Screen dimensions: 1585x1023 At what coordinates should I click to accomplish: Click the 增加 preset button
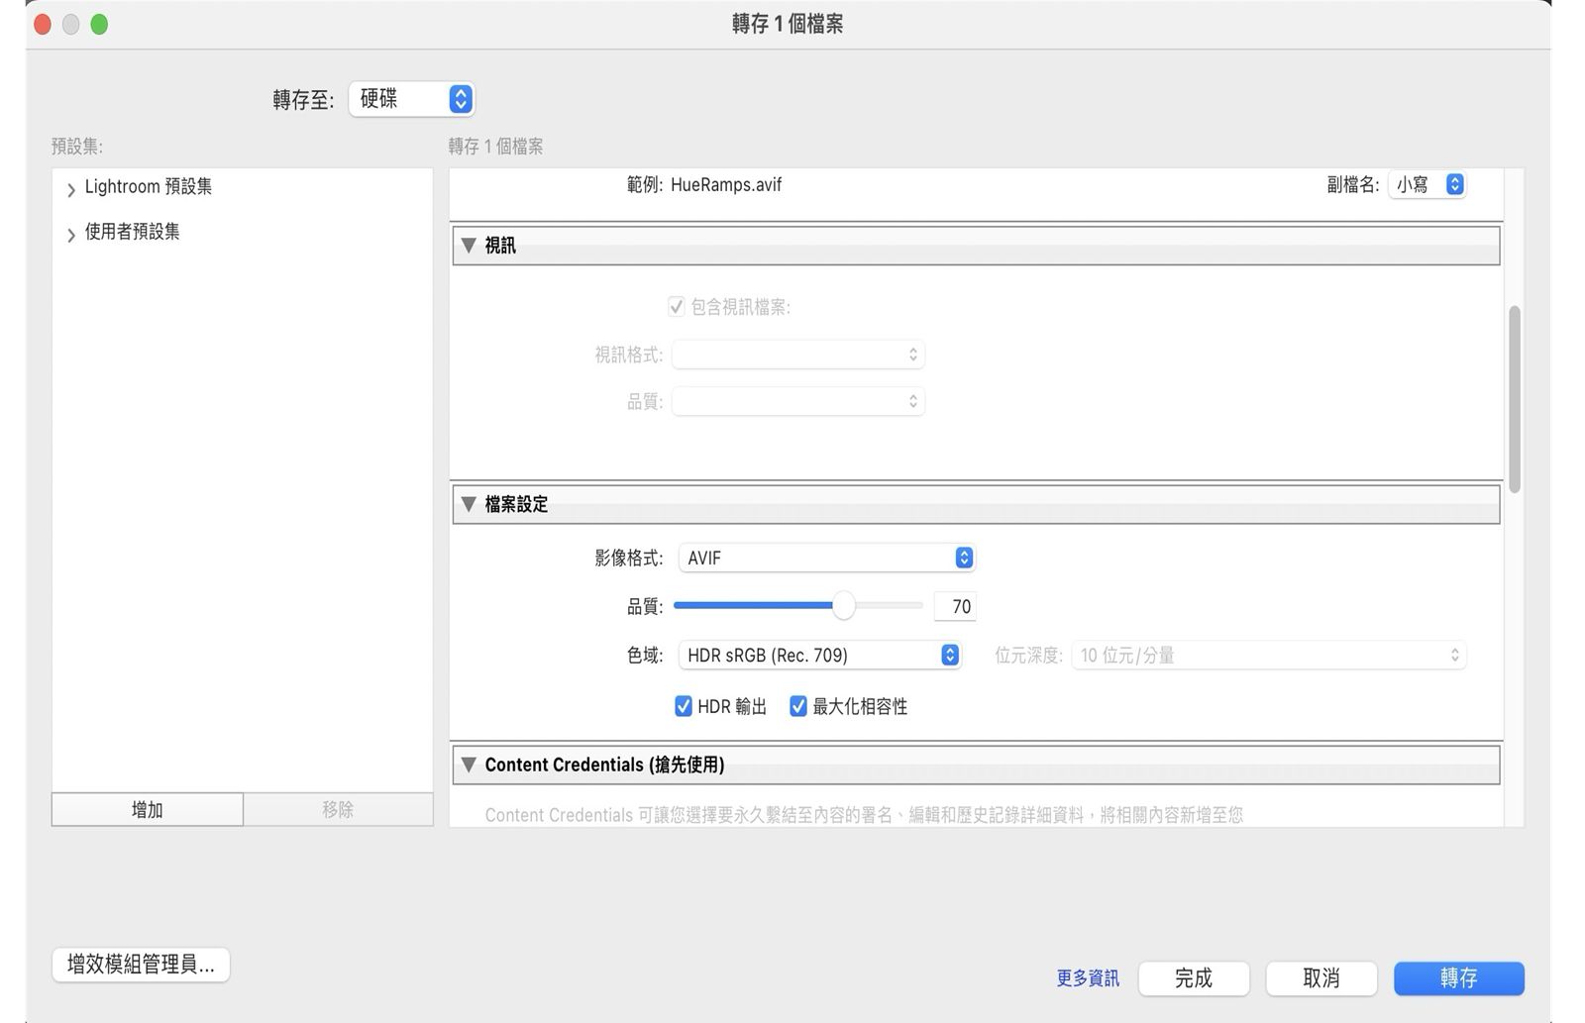(x=148, y=809)
